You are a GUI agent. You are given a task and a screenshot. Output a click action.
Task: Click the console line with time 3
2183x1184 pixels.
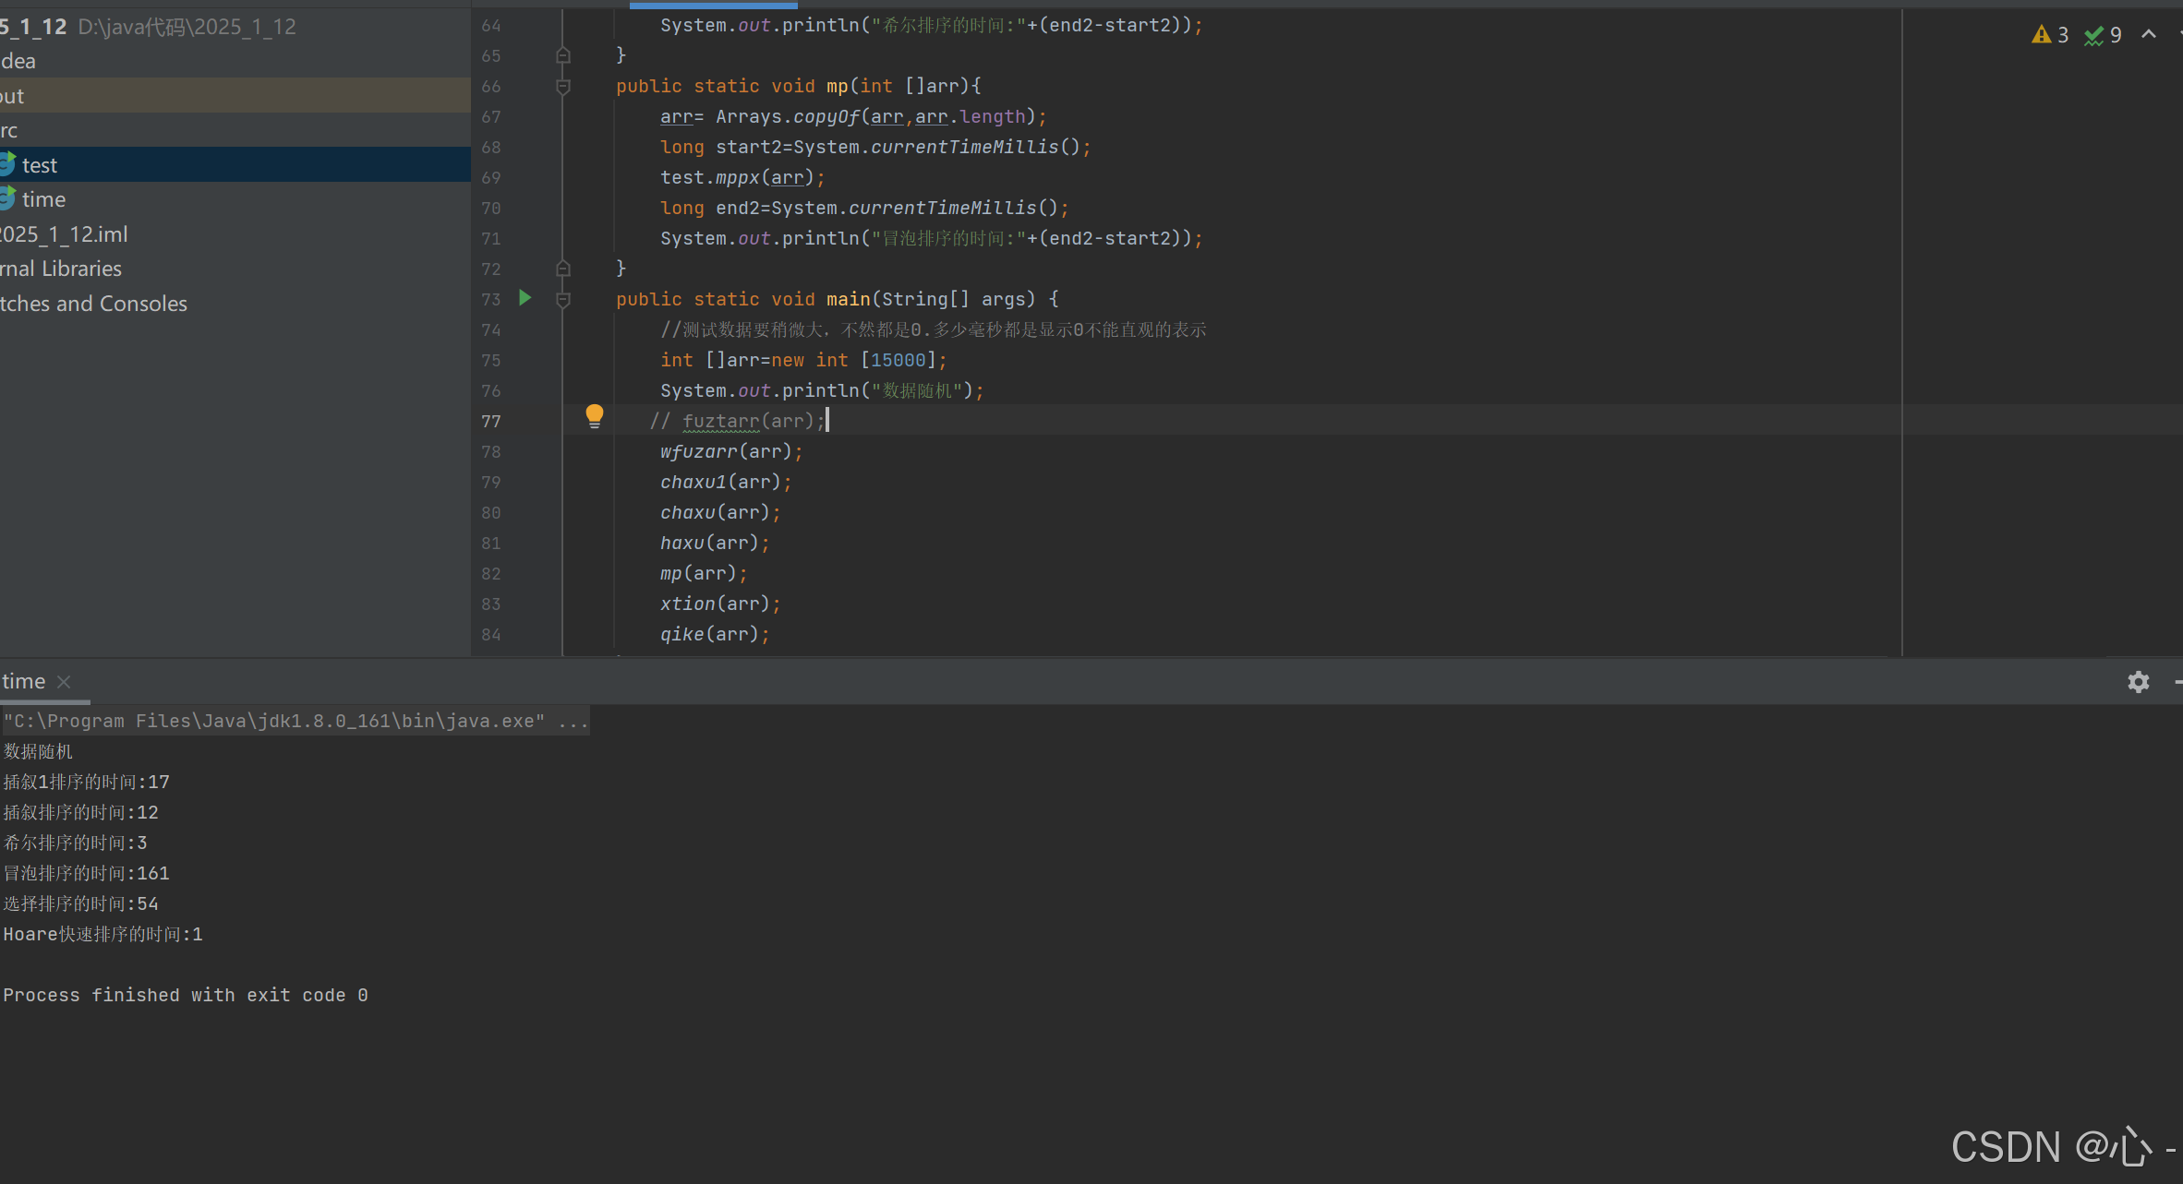pyautogui.click(x=75, y=843)
